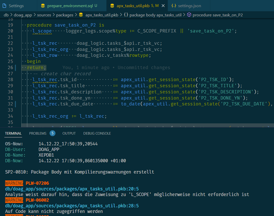This screenshot has width=274, height=216.
Task: Open the sources breadcrumb dropdown
Action: [44, 15]
